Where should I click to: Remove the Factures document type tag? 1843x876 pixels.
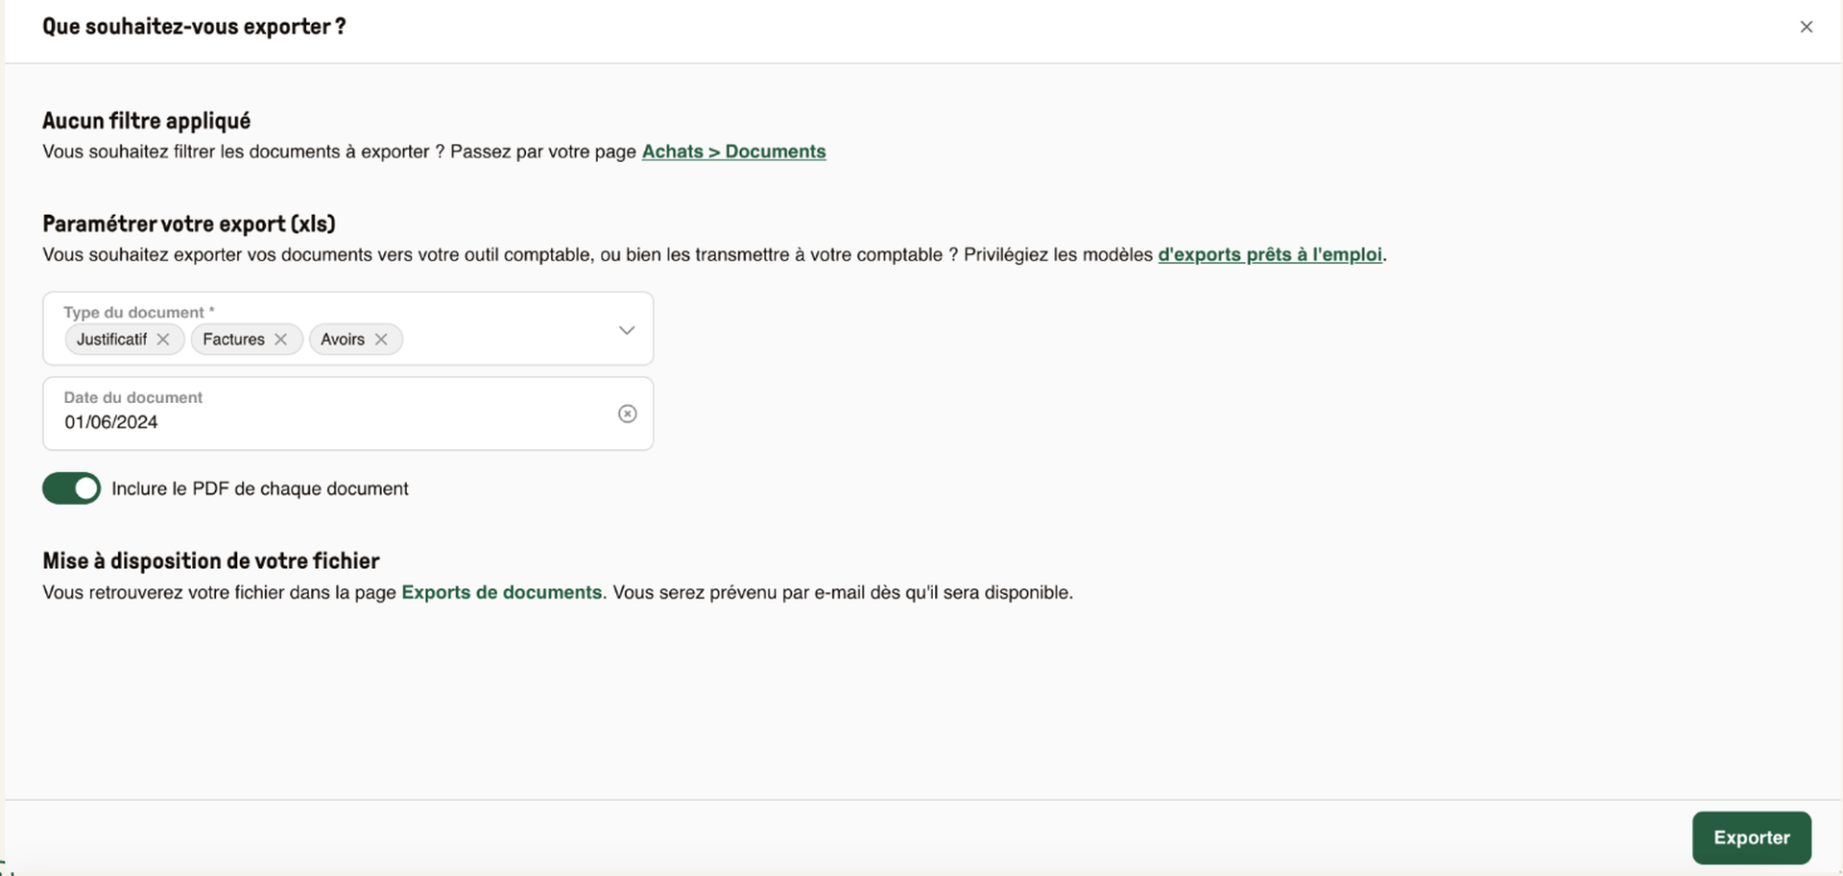280,340
